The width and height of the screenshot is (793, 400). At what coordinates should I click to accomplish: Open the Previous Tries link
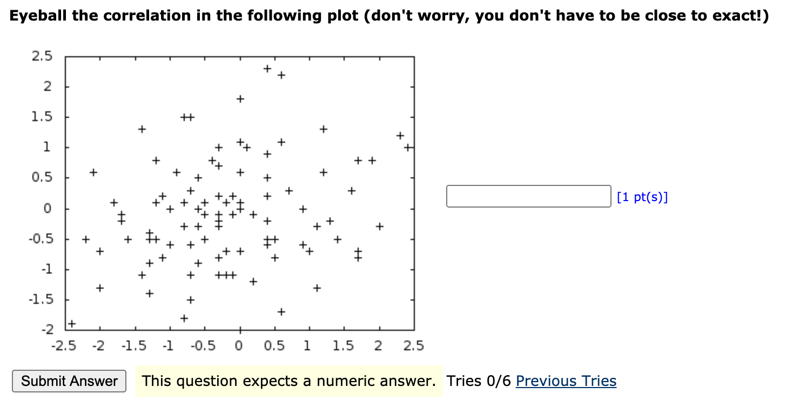click(565, 381)
